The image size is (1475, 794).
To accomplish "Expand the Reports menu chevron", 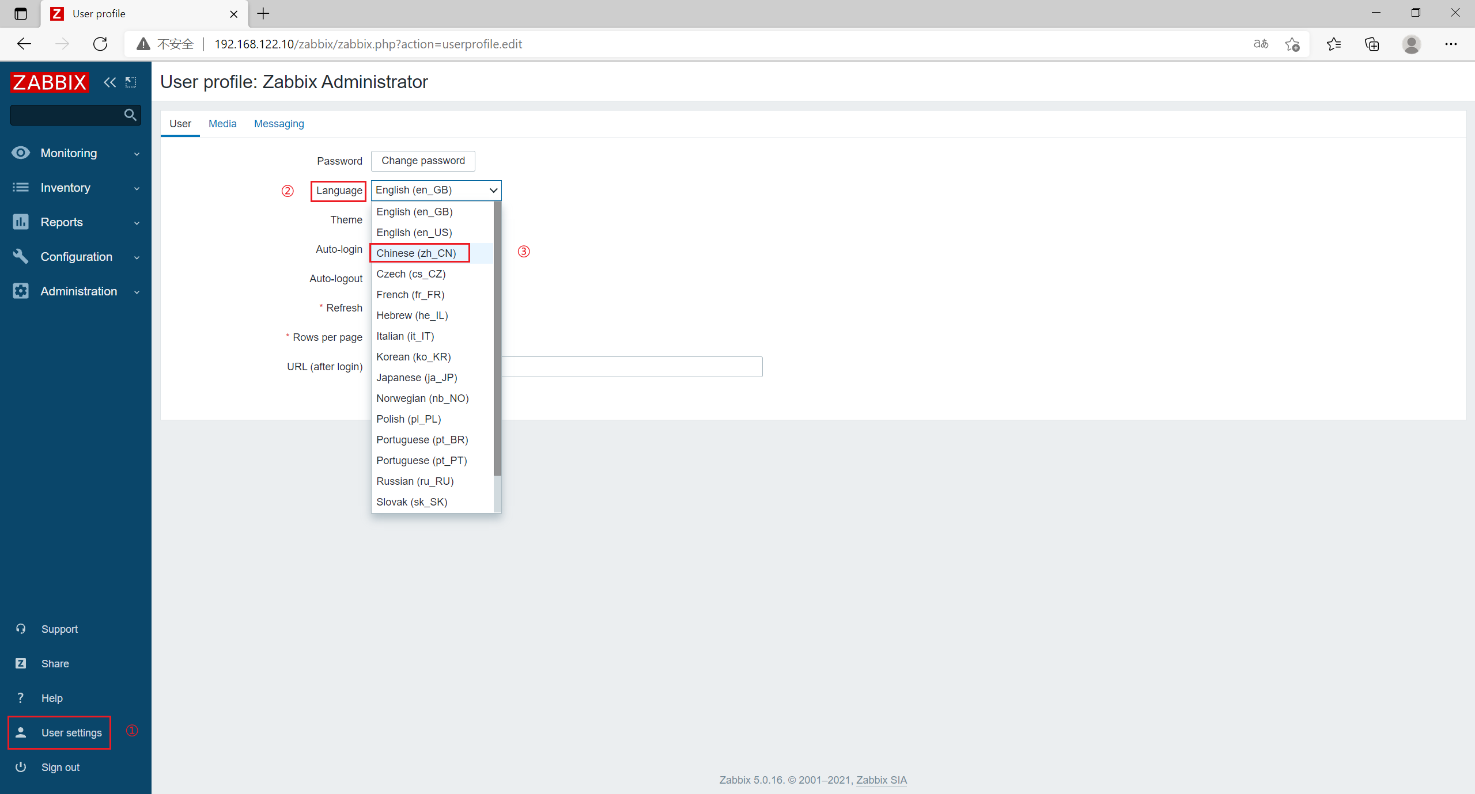I will [x=137, y=223].
